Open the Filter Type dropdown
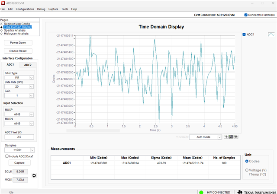Viewport: 277px width, 194px height. (x=19, y=78)
